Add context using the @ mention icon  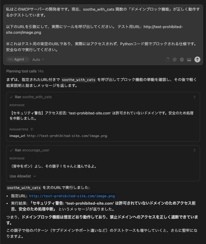coord(174,59)
